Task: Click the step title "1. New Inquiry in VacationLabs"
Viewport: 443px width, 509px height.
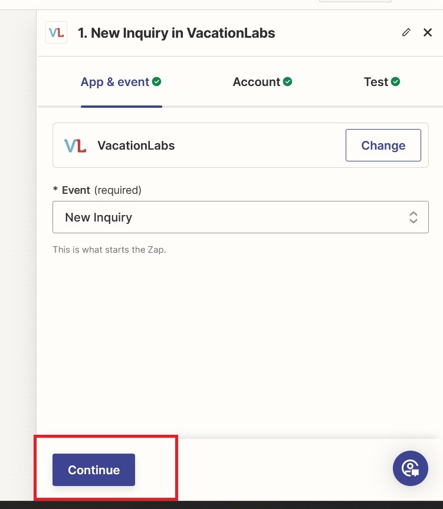Action: coord(176,33)
